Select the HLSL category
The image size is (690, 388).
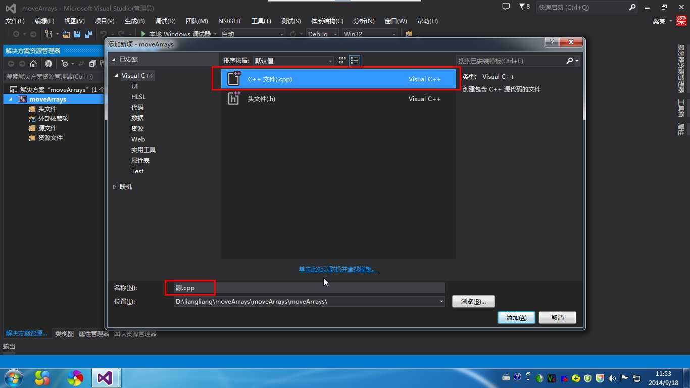pos(138,97)
